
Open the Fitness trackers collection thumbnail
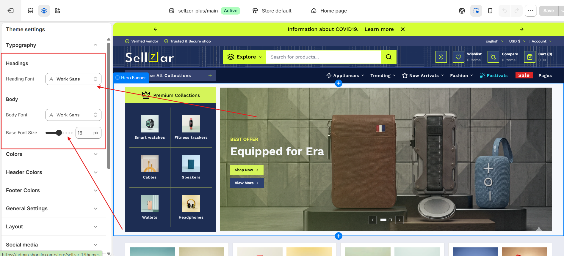pyautogui.click(x=191, y=124)
